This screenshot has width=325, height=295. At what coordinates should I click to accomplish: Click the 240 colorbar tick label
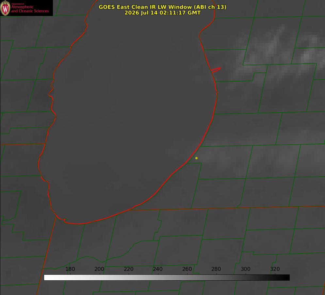(158, 269)
